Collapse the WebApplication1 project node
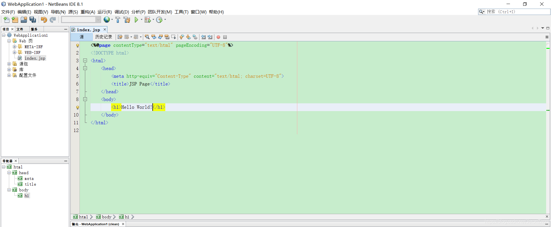This screenshot has width=551, height=227. [4, 35]
